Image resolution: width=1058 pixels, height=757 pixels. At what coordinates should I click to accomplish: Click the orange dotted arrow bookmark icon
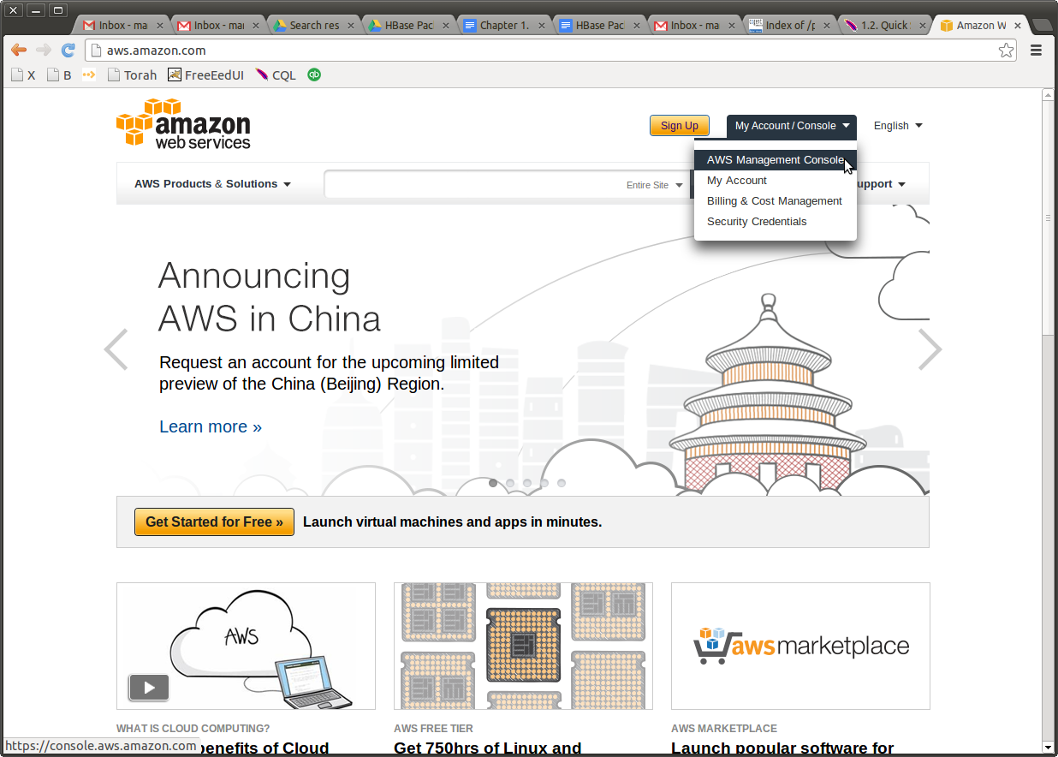tap(88, 75)
